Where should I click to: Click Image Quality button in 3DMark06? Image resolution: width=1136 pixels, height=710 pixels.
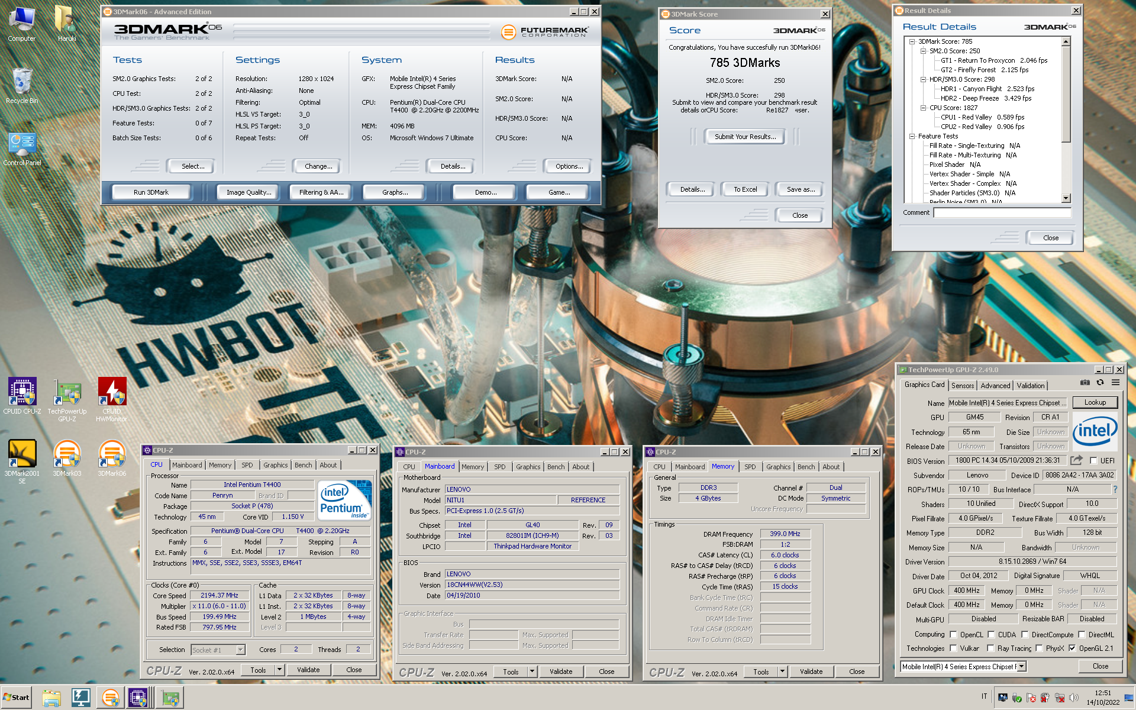pyautogui.click(x=248, y=192)
